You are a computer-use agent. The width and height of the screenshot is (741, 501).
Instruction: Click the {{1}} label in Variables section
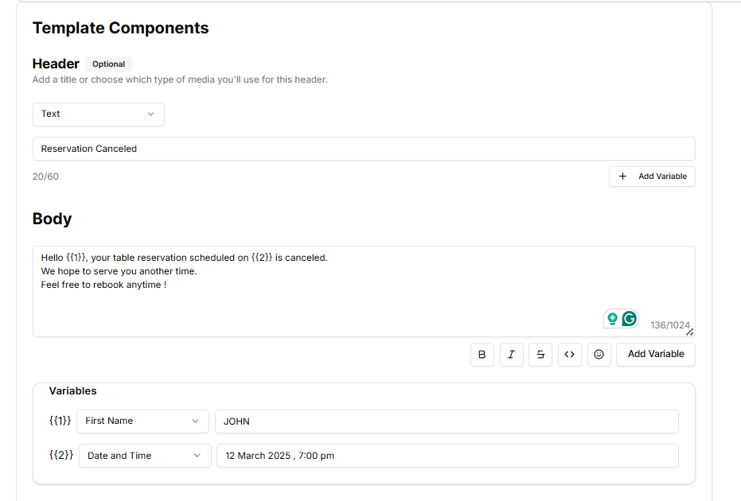pos(60,421)
